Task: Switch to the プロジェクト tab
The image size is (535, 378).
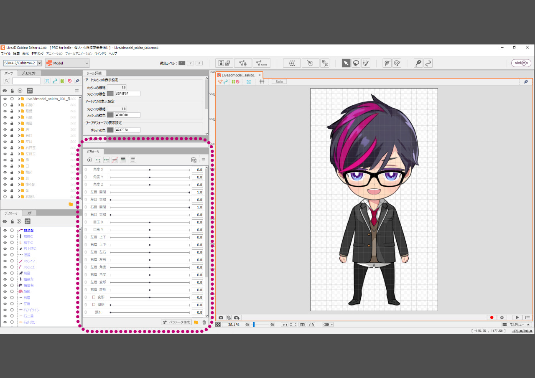Action: tap(29, 73)
